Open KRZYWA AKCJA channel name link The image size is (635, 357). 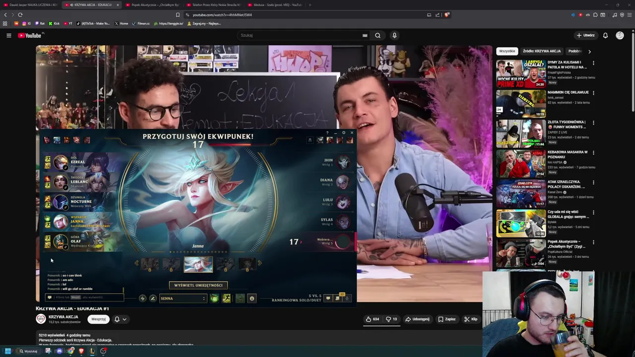click(63, 317)
